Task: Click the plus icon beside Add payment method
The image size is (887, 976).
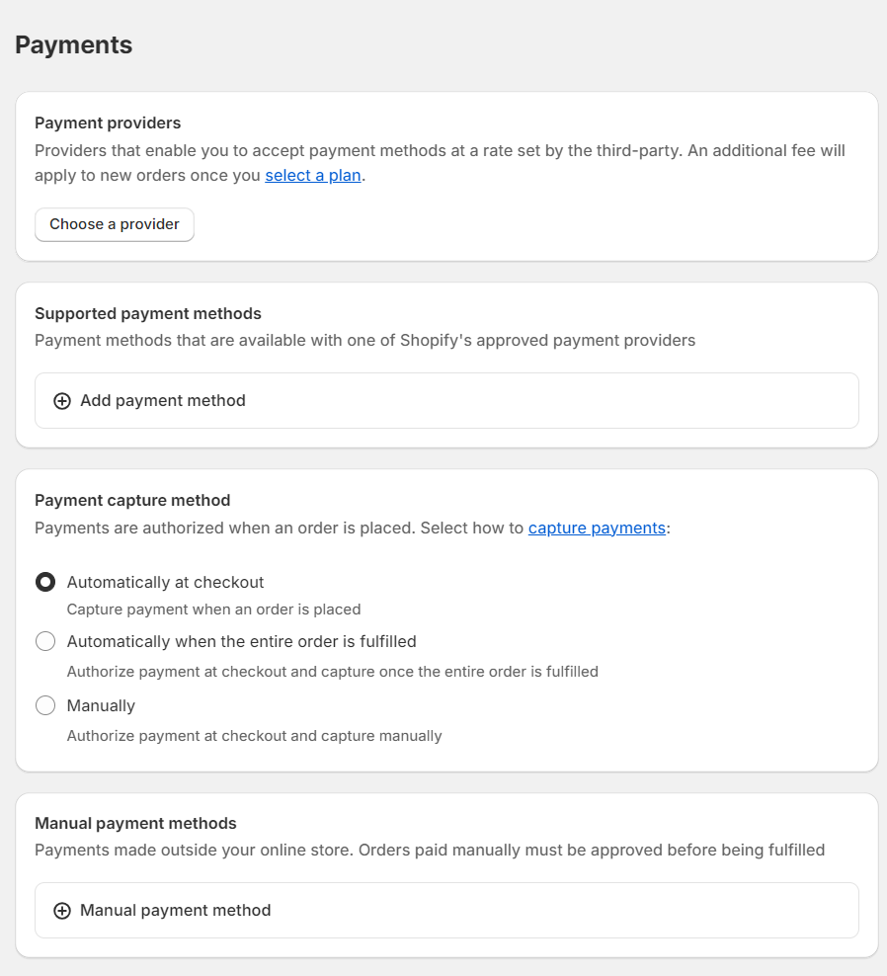Action: coord(62,401)
